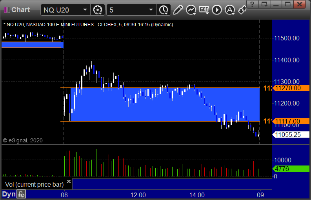Click the Vol (current price bar) label
Viewport: 311px width, 200px height.
pos(34,185)
